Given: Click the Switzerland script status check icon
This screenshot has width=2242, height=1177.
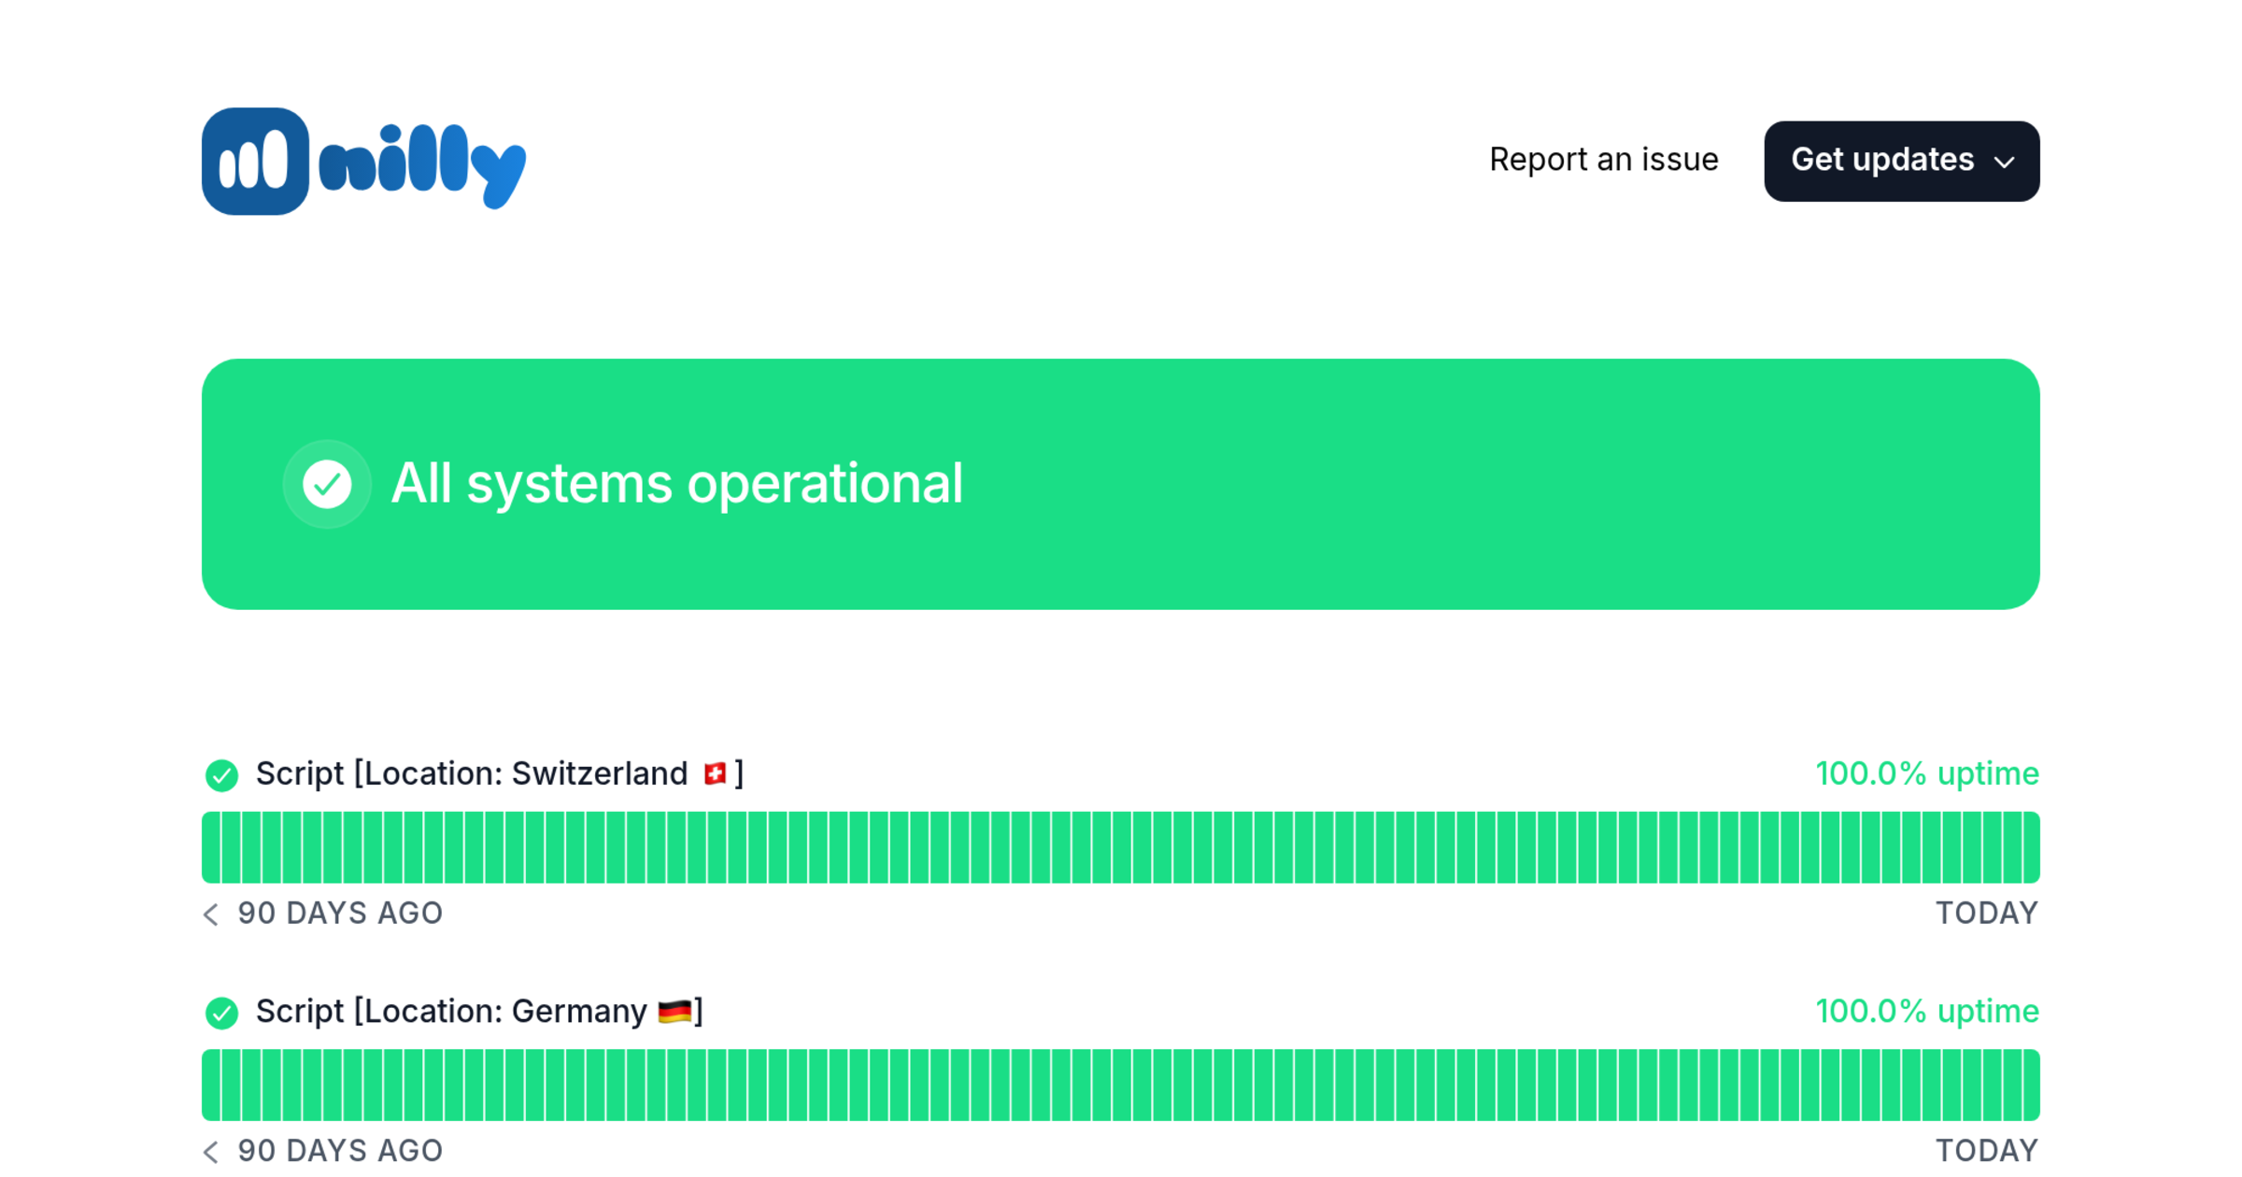Looking at the screenshot, I should (x=221, y=774).
